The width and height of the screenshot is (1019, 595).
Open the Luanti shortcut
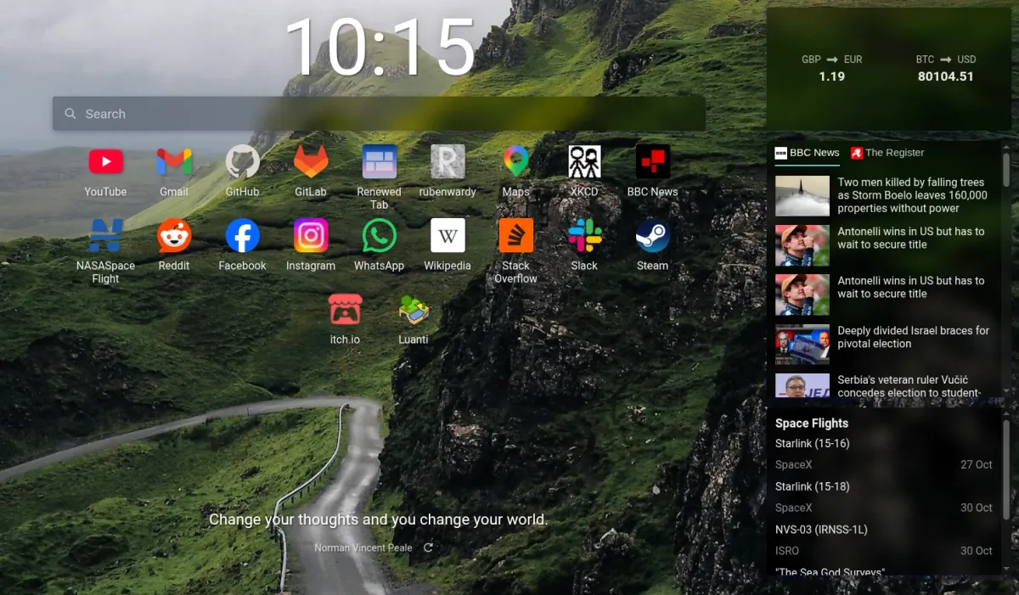click(414, 318)
